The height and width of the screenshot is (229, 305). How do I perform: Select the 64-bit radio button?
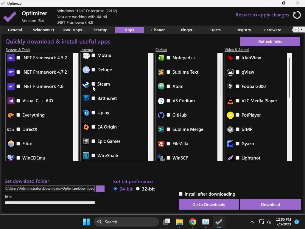tap(115, 189)
